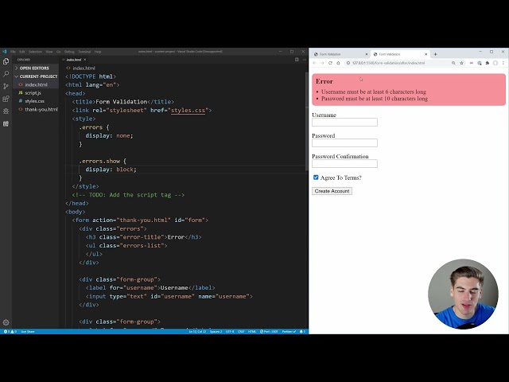Viewport: 509px width, 382px height.
Task: Open the Source Control view
Action: click(x=6, y=86)
